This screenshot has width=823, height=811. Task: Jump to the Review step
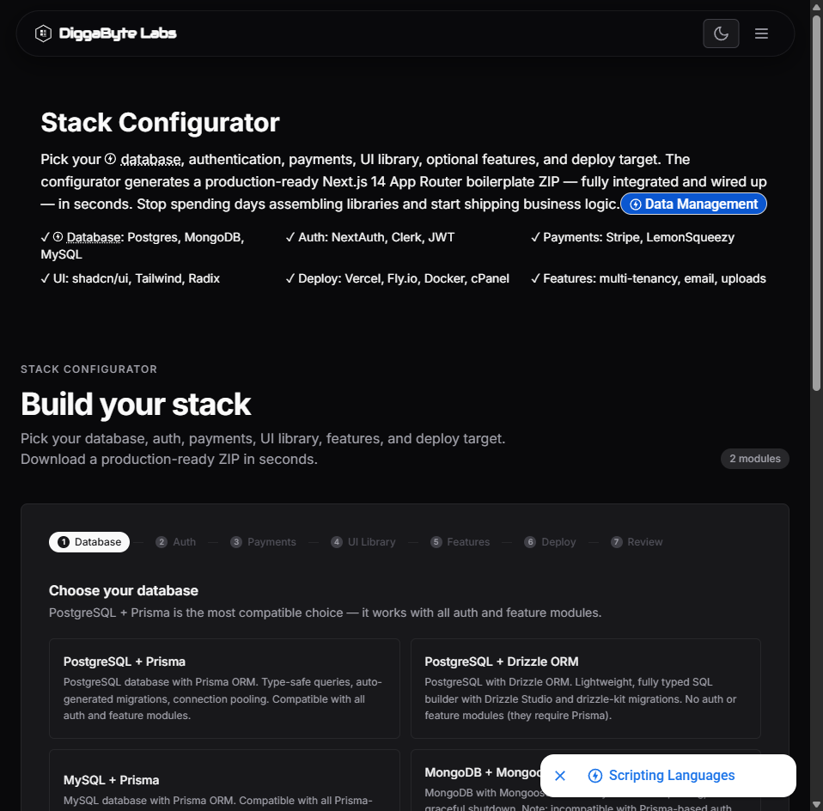tap(637, 541)
